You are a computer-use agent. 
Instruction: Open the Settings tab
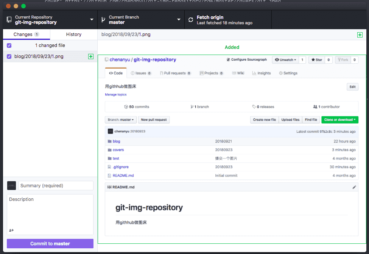click(288, 73)
